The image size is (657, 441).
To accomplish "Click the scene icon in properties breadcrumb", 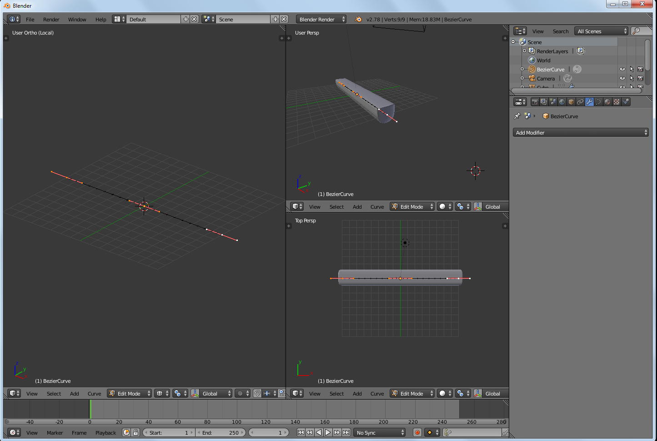I will pos(527,116).
